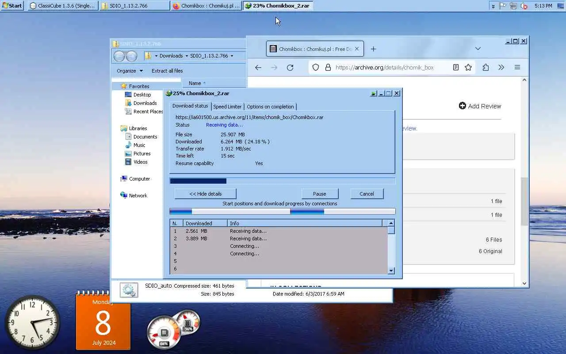Open Pictures library in navigation pane
The height and width of the screenshot is (354, 566).
pos(142,154)
